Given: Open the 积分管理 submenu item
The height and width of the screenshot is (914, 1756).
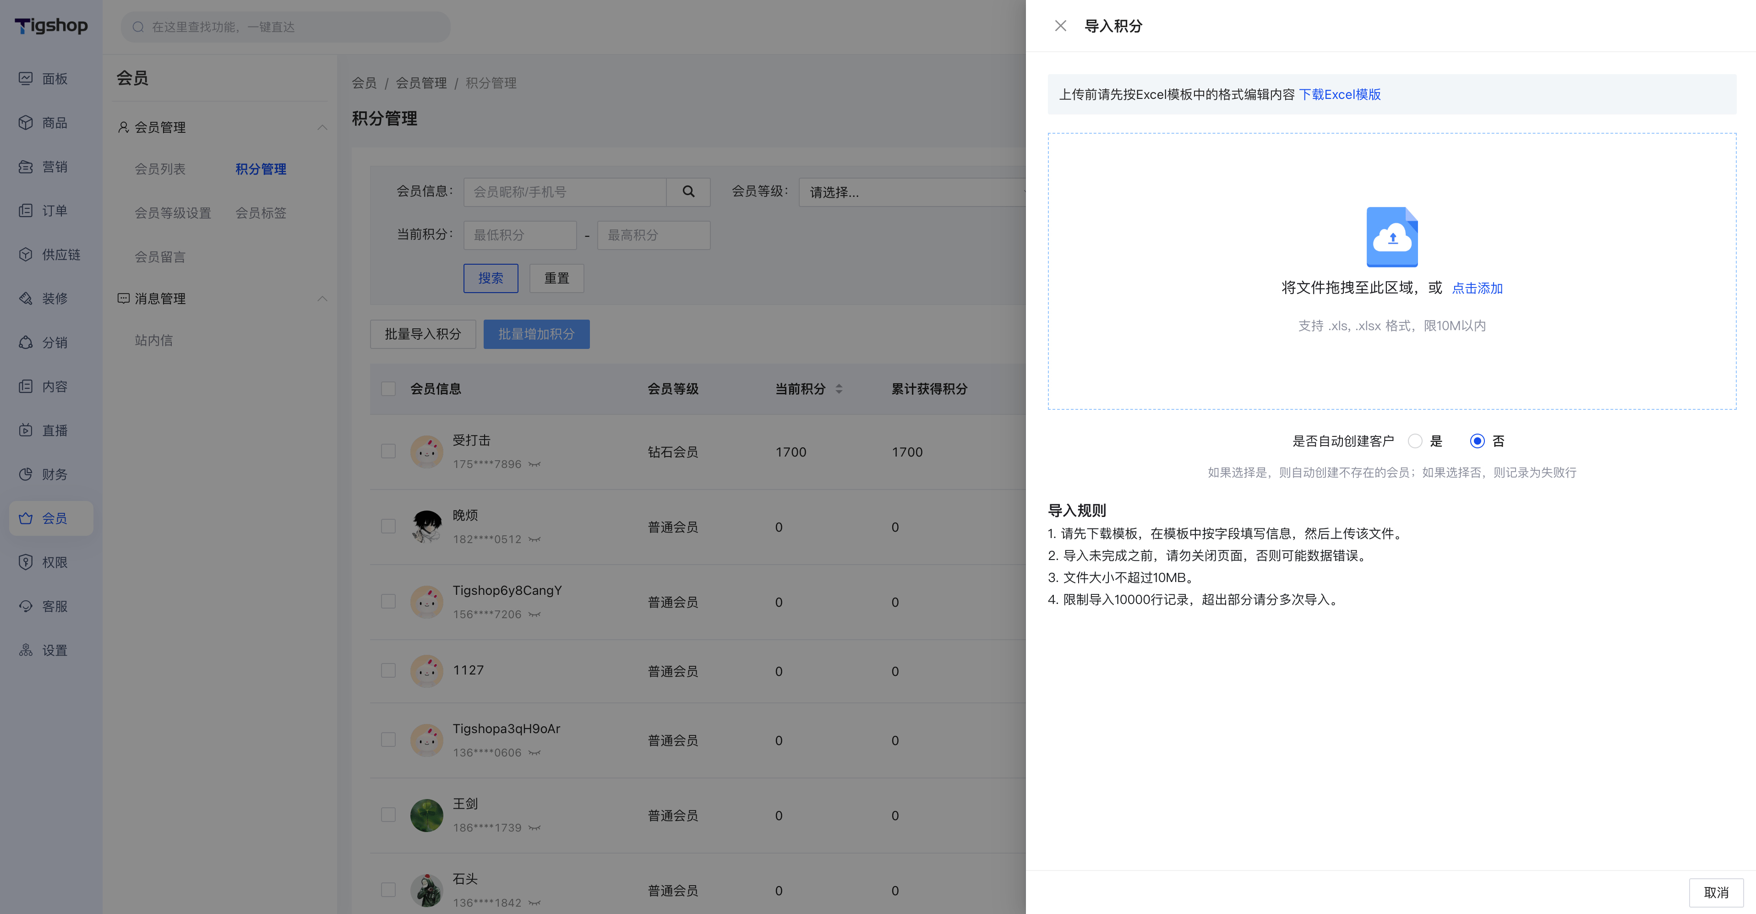Looking at the screenshot, I should click(x=261, y=169).
